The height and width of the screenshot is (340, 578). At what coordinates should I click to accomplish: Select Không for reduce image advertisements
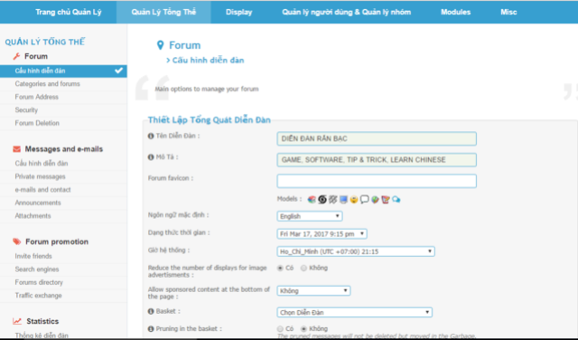pos(303,268)
